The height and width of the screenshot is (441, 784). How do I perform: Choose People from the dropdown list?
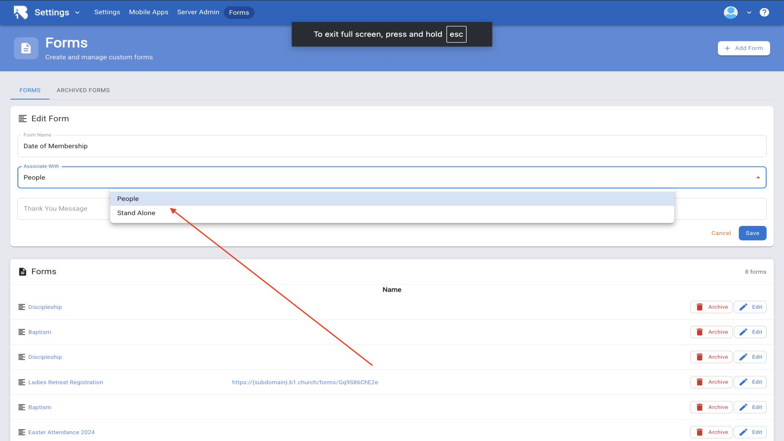click(128, 199)
